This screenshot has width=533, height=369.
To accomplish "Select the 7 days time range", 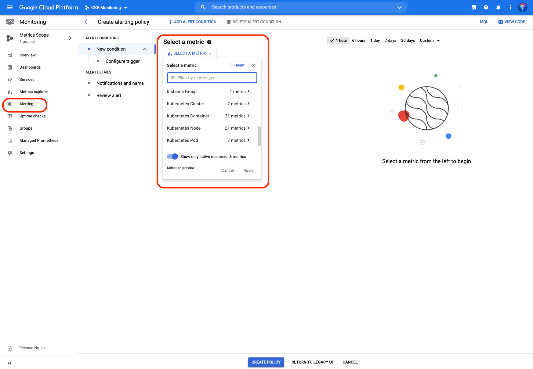I will click(390, 41).
